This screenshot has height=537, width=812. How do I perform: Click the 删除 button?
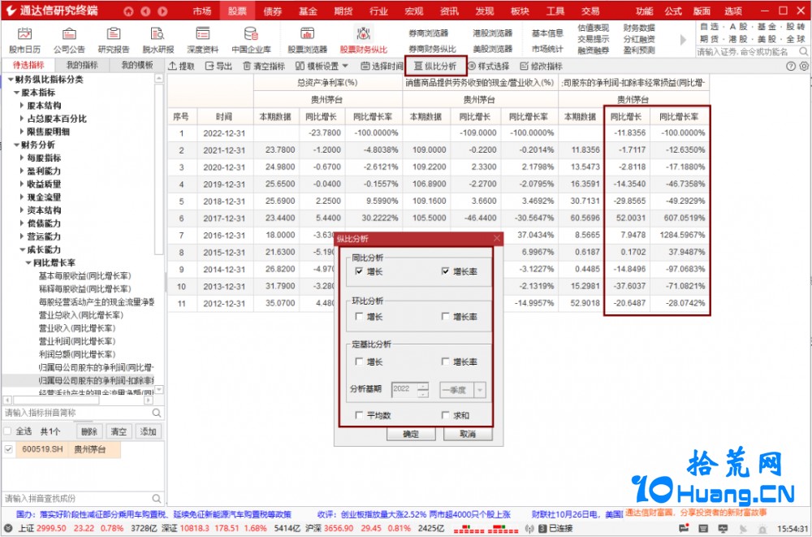89,431
